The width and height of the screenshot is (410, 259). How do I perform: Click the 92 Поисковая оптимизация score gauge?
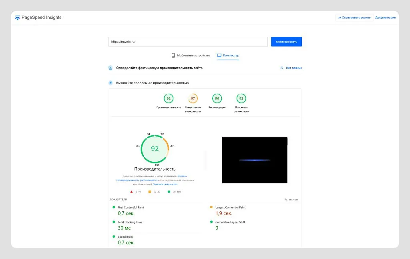(x=241, y=98)
